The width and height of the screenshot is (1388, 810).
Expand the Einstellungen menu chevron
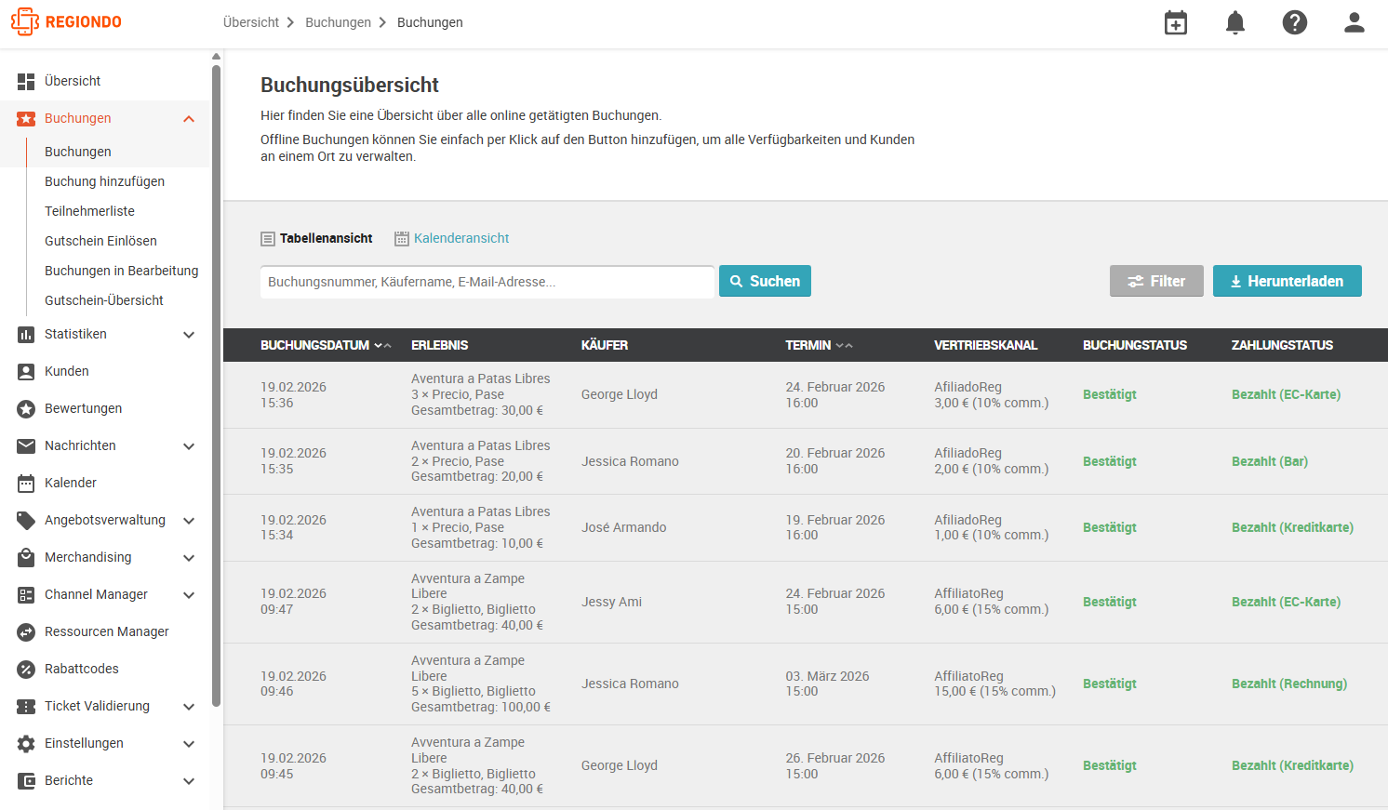tap(189, 743)
